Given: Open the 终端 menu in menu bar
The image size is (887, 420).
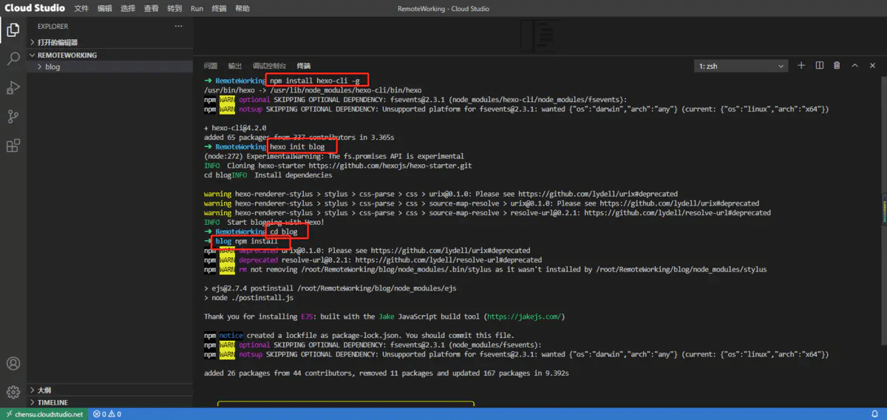Looking at the screenshot, I should click(x=220, y=9).
